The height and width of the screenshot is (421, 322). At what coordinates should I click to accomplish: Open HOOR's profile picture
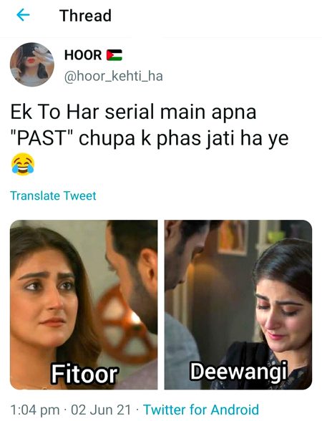tap(32, 64)
